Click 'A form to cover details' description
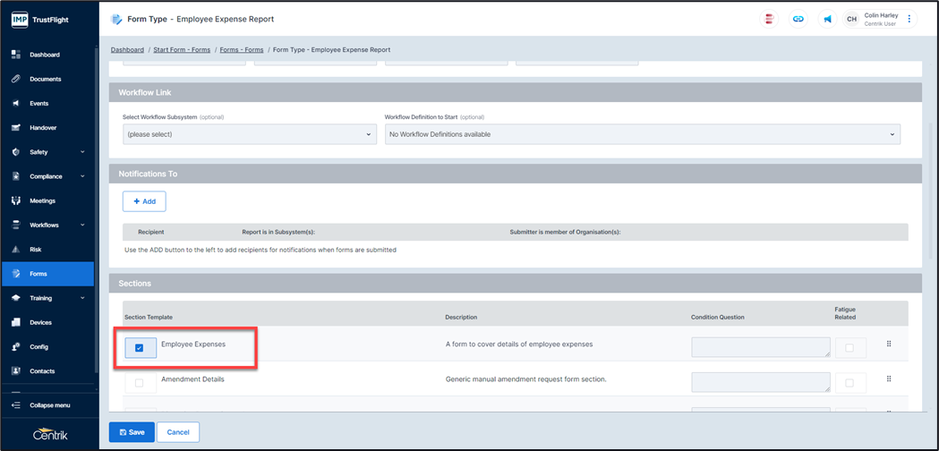The image size is (939, 451). [x=518, y=345]
